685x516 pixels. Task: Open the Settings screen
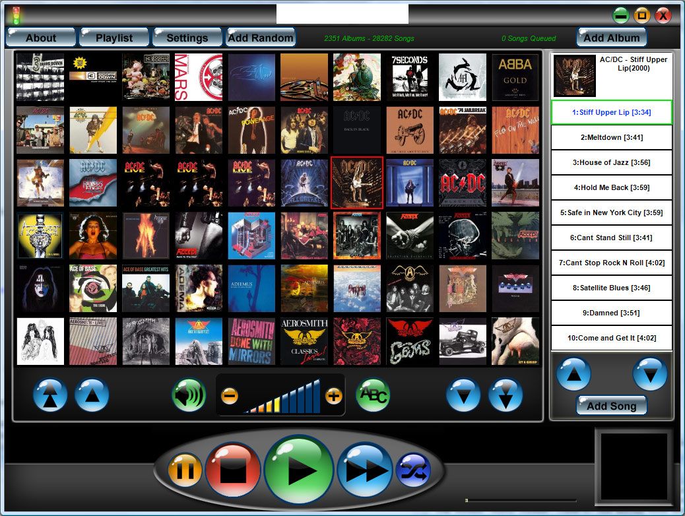click(x=187, y=37)
